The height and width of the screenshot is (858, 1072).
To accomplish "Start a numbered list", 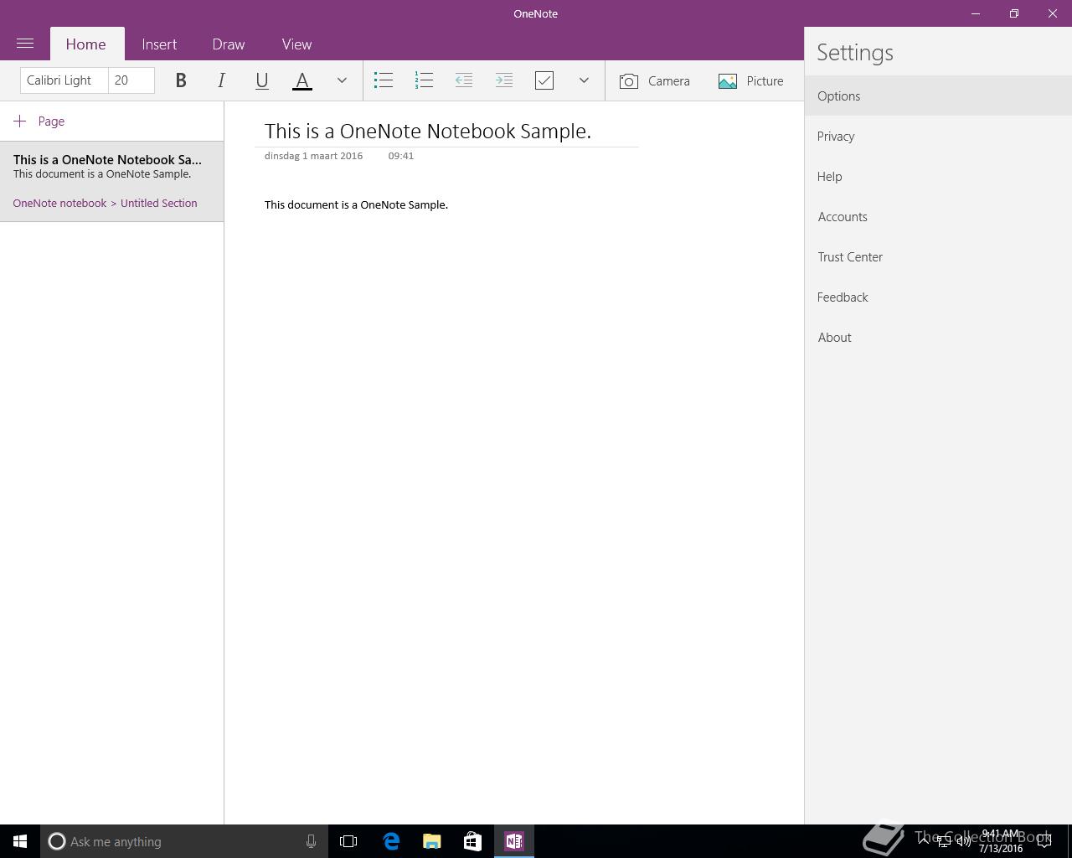I will point(424,80).
